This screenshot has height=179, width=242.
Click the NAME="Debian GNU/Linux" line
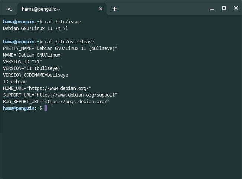point(33,55)
